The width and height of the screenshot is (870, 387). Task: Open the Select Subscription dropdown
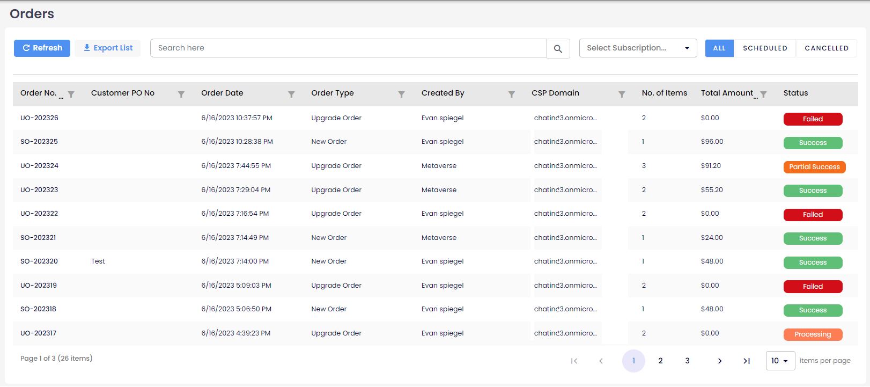[x=638, y=48]
